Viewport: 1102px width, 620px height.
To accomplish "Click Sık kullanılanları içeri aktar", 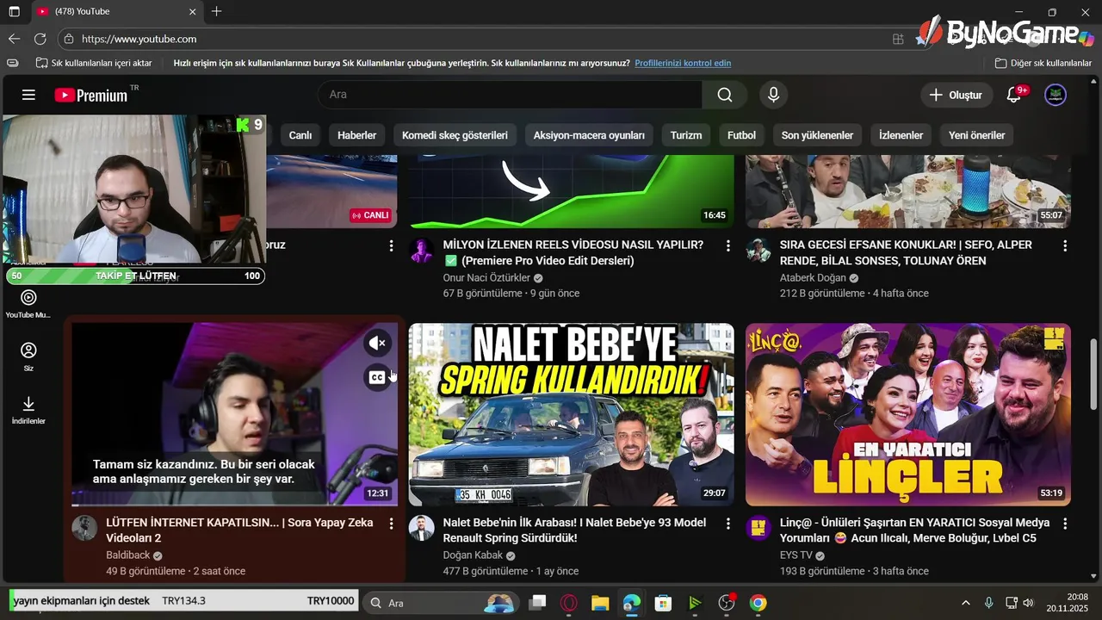I will point(94,63).
